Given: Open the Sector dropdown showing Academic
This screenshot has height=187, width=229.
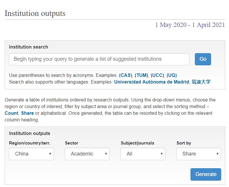Looking at the screenshot, I should click(x=87, y=154).
